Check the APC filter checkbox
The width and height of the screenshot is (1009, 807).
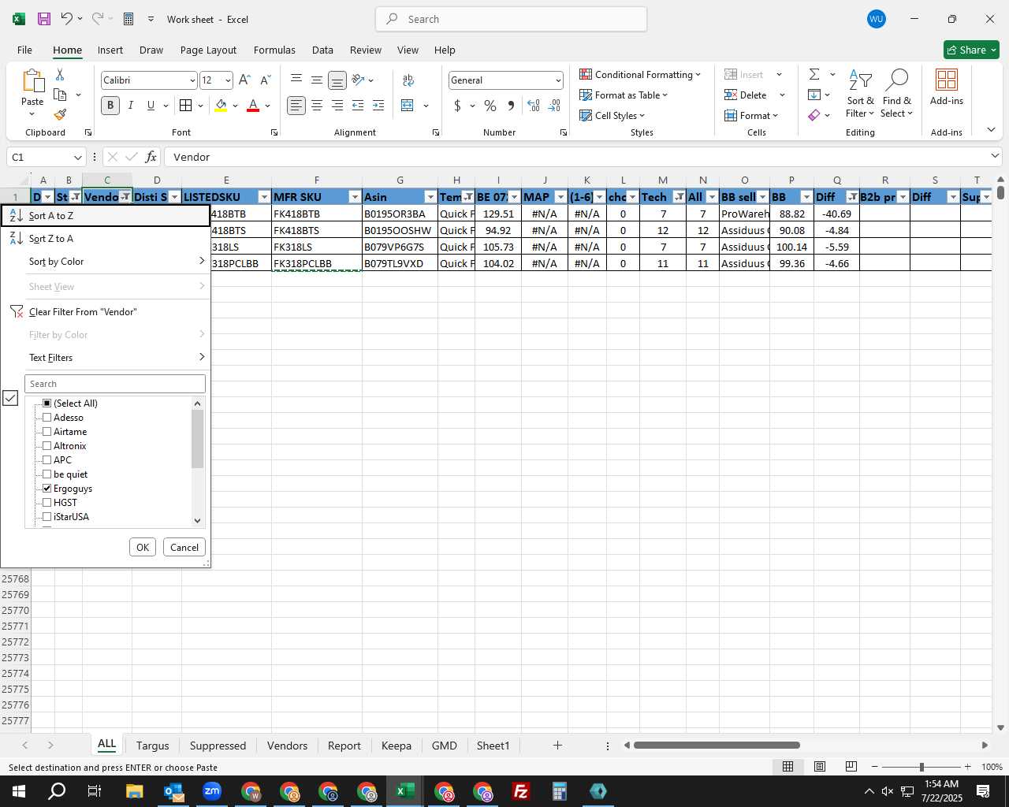coord(47,459)
